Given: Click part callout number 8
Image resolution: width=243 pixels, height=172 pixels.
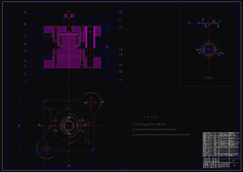Looking at the screenshot, I should tap(25, 24).
